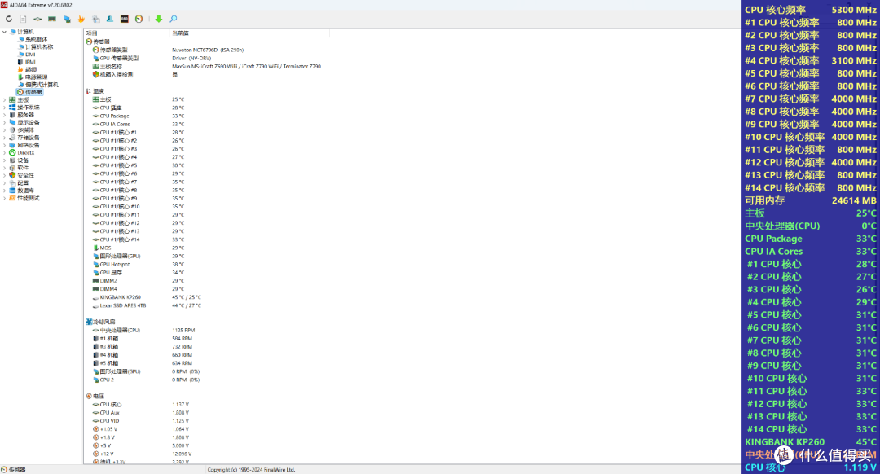The width and height of the screenshot is (880, 474).
Task: Select the +12 V voltage row
Action: tap(142, 454)
